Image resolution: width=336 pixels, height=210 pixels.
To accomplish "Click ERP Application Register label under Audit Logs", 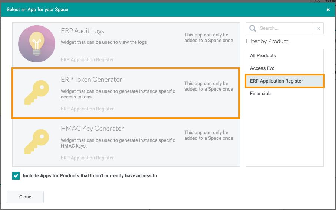I will click(x=87, y=60).
